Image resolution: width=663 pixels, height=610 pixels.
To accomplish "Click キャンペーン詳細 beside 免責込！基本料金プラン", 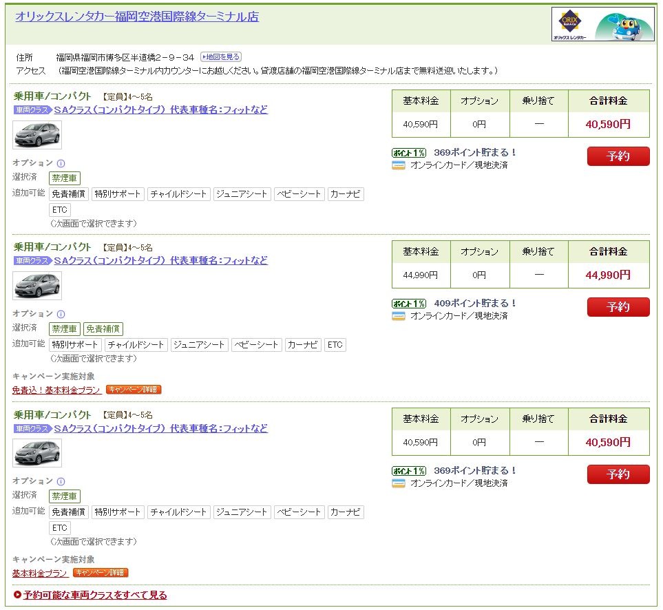I will tap(134, 389).
